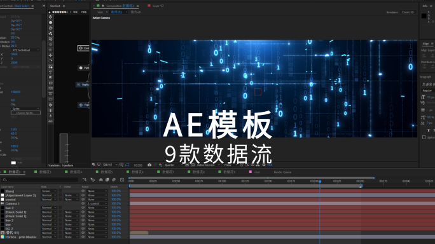Toggle the frame blending icon in timeline
Screen dimensions: 435x244
click(107, 180)
